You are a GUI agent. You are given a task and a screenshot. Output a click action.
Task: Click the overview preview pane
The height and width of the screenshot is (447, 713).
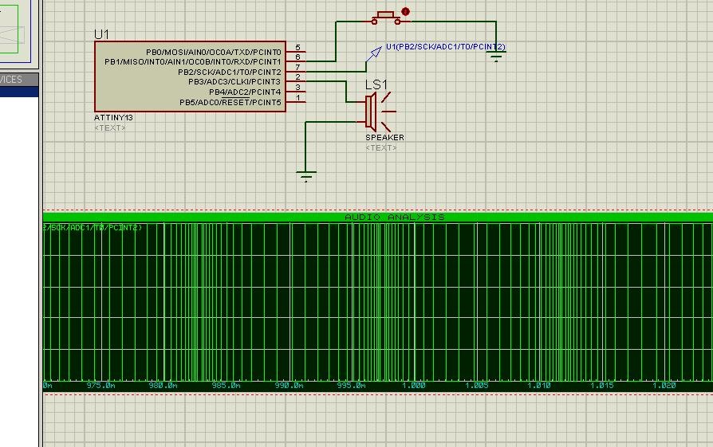coord(15,29)
